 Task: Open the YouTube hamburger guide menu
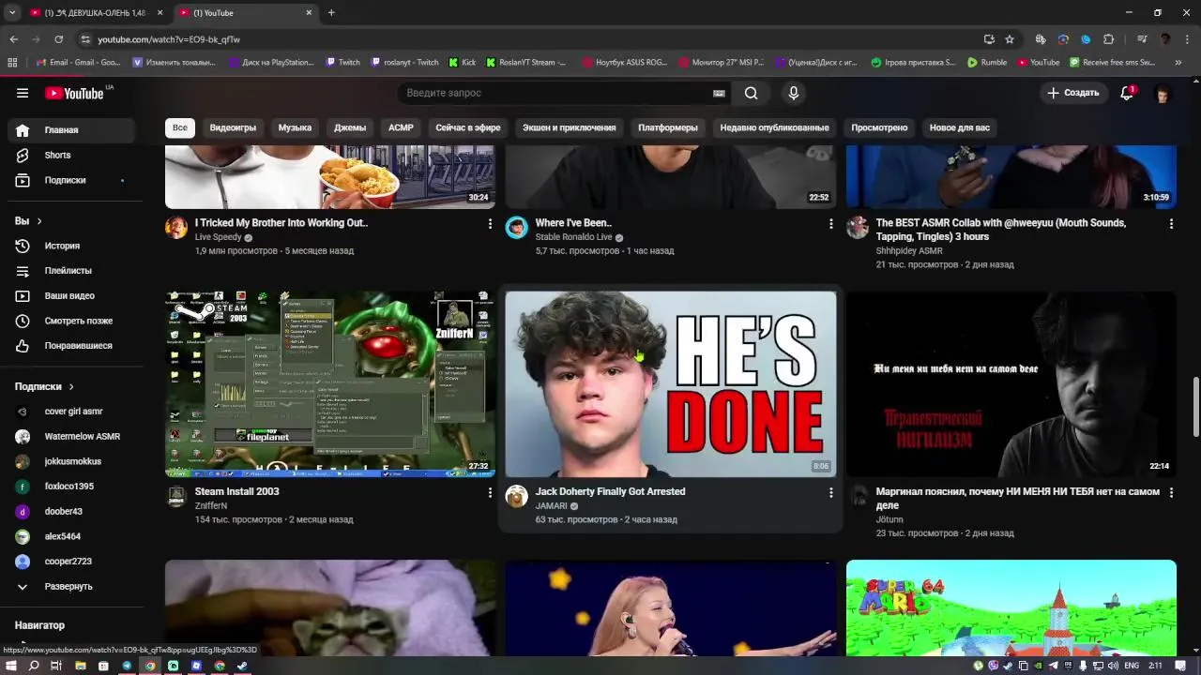(x=23, y=93)
